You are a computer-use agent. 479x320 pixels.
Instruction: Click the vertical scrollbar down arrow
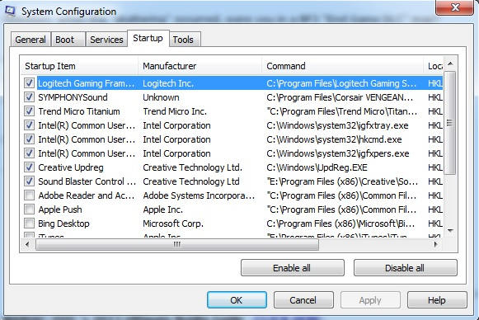pos(450,230)
